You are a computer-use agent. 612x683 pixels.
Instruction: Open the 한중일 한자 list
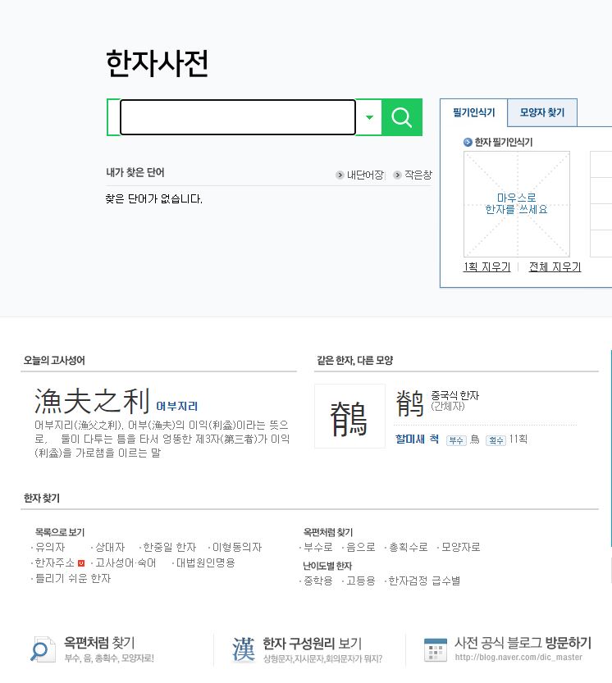[x=169, y=547]
